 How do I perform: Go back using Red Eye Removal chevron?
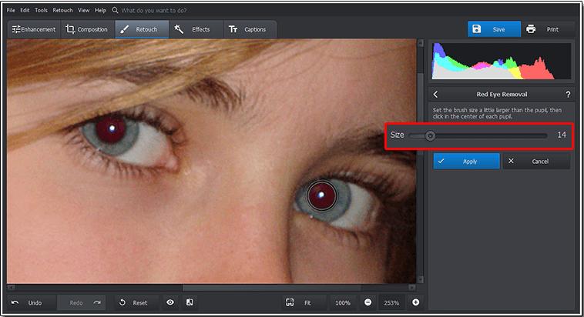435,95
